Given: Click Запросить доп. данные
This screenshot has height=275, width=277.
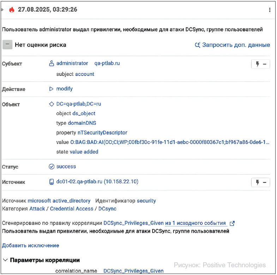Looking at the screenshot, I should (x=232, y=45).
